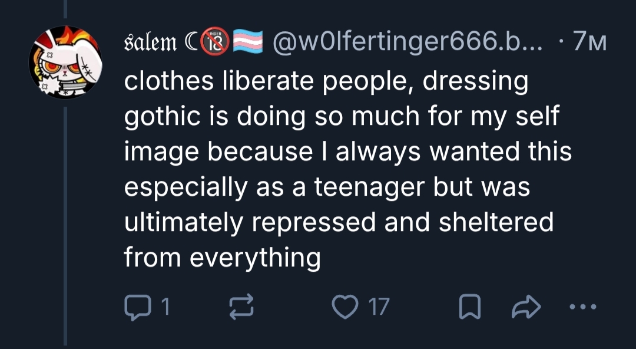Screen dimensions: 636x349
Task: View the 7m post timestamp
Action: point(589,42)
